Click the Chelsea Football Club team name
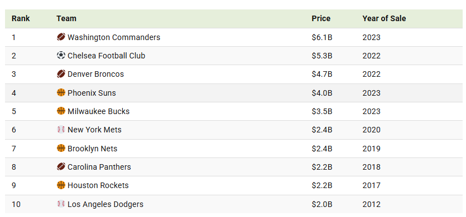 click(107, 56)
